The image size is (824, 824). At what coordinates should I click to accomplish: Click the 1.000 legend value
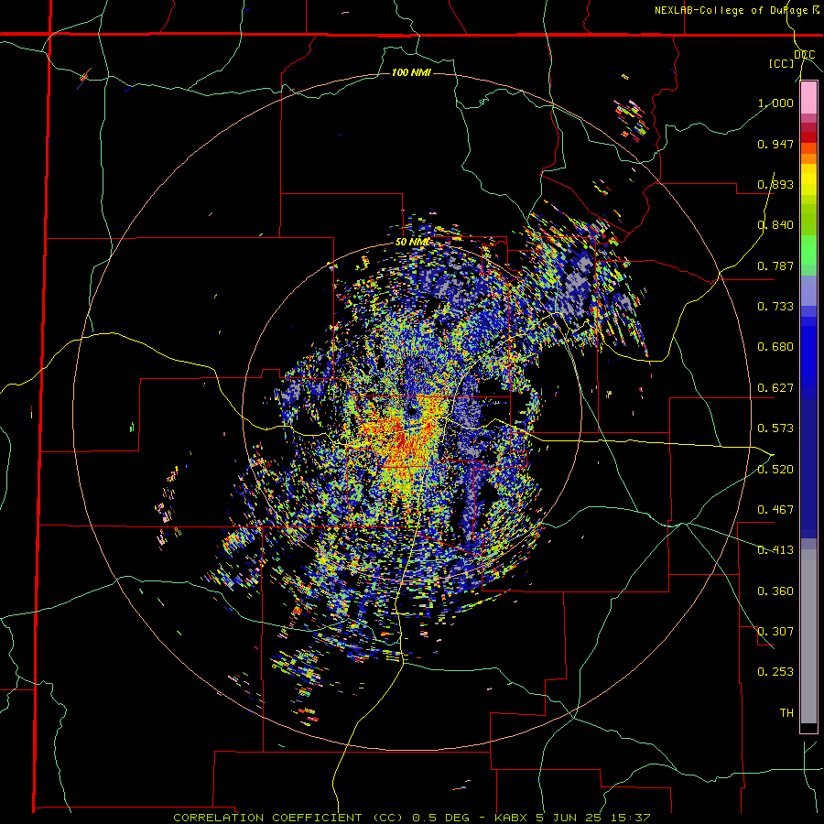coord(775,103)
